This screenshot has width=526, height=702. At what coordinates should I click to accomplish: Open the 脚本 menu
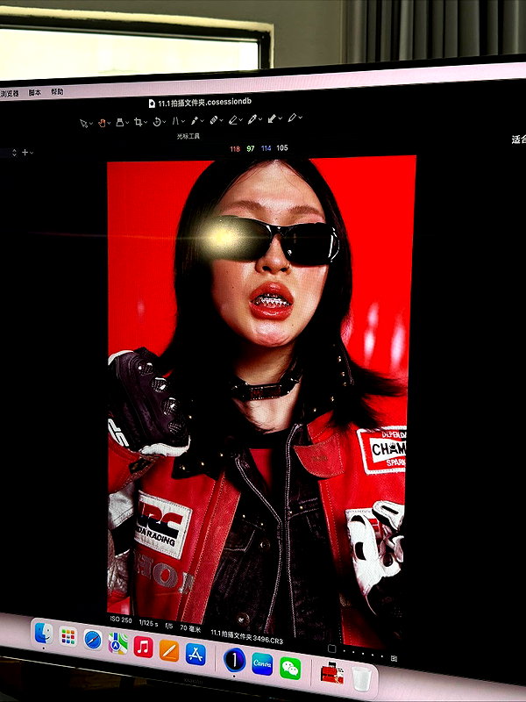tap(34, 93)
